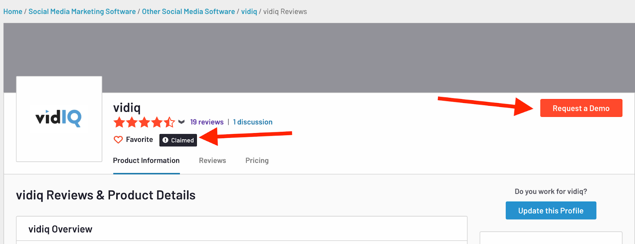Open the star rating display
The image size is (635, 244).
144,122
